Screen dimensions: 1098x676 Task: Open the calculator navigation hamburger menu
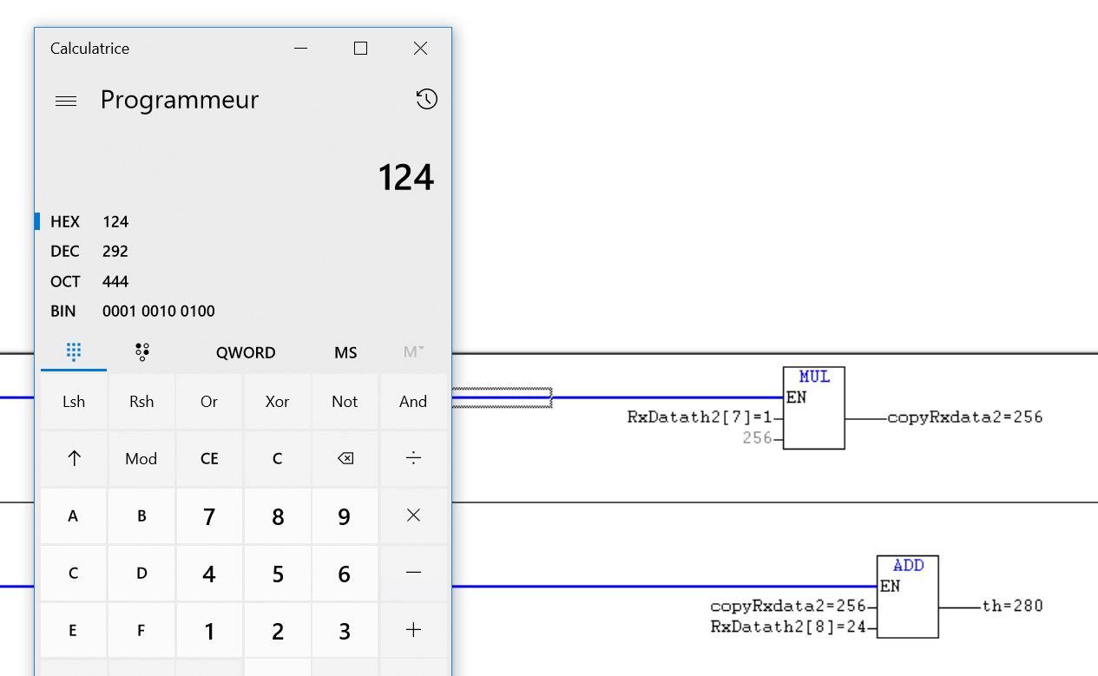(x=66, y=101)
